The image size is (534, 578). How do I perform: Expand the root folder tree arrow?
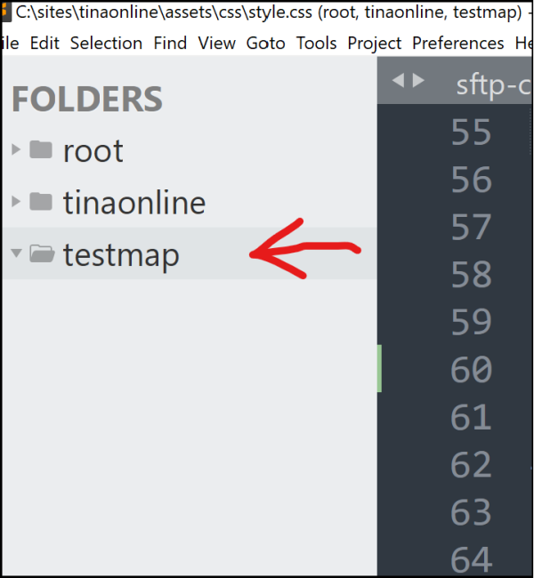[15, 150]
